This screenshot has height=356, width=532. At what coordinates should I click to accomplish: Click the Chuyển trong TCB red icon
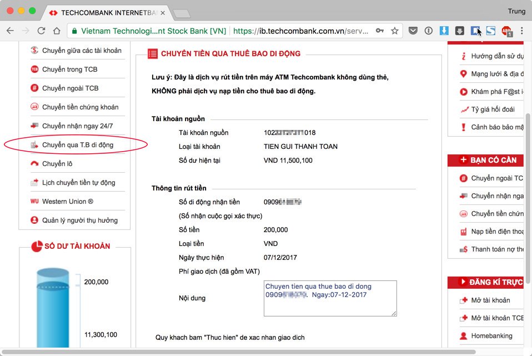34,69
